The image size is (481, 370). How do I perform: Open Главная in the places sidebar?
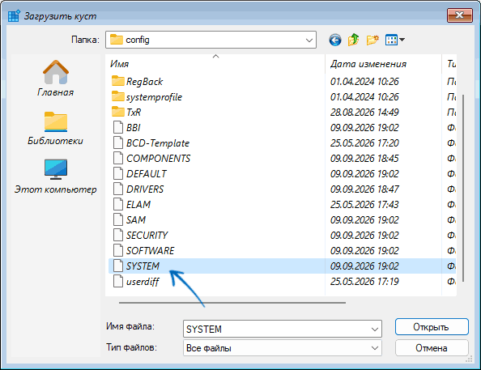(x=56, y=79)
